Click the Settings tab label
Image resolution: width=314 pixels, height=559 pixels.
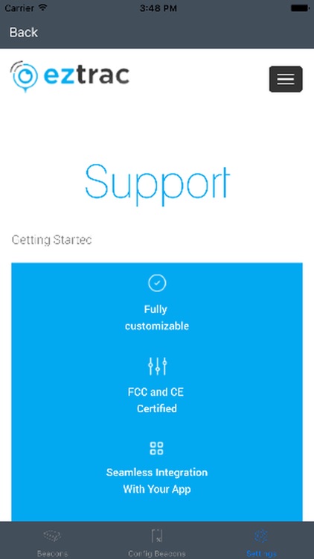click(x=261, y=554)
